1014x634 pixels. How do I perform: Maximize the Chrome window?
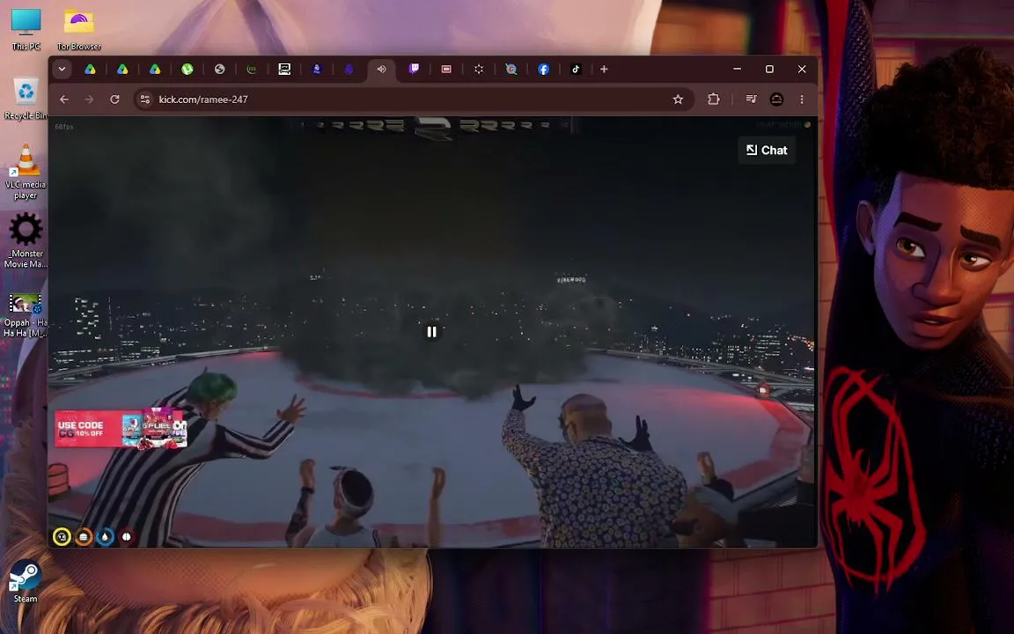[x=769, y=69]
